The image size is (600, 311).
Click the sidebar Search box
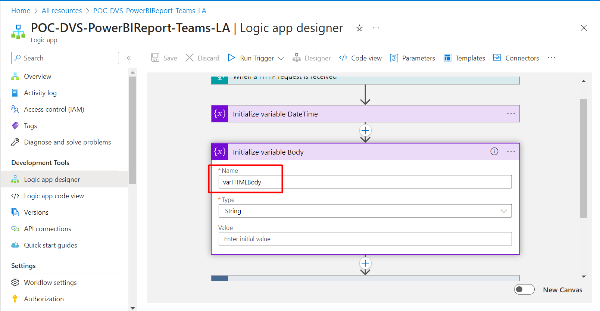tap(65, 58)
